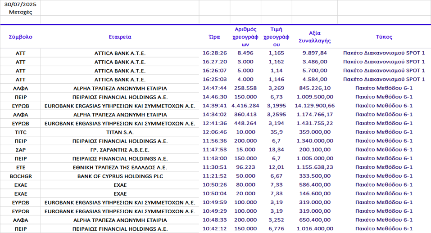The image size is (431, 233).
Task: Click ΕΥΡΩΒ symbol in the 10:49:29 row
Action: pos(20,211)
